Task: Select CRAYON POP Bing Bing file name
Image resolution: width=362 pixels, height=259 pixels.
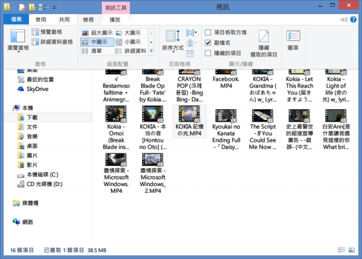Action: (x=189, y=89)
